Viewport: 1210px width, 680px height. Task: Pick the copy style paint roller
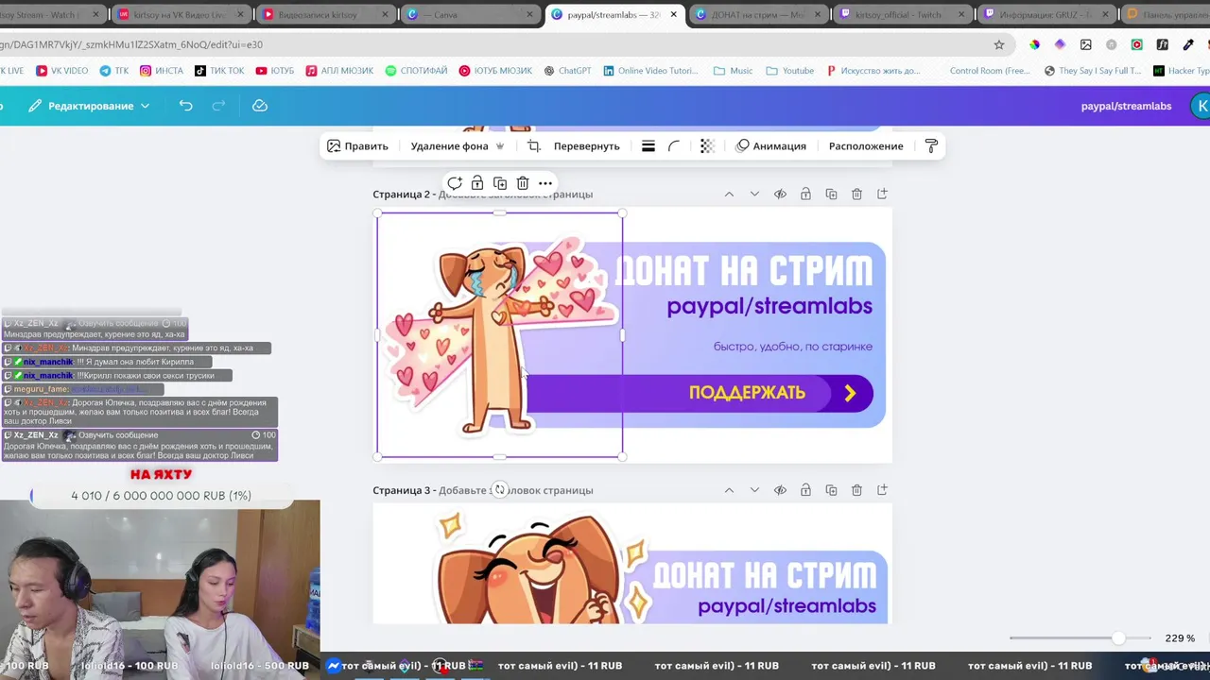(931, 146)
